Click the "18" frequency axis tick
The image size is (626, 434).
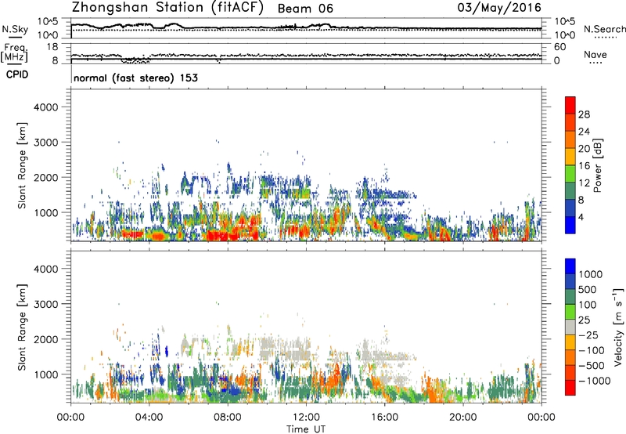point(52,47)
